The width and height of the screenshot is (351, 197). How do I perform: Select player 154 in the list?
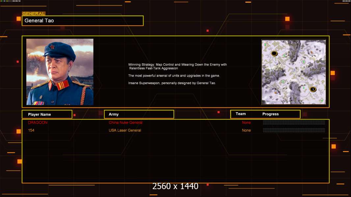31,130
